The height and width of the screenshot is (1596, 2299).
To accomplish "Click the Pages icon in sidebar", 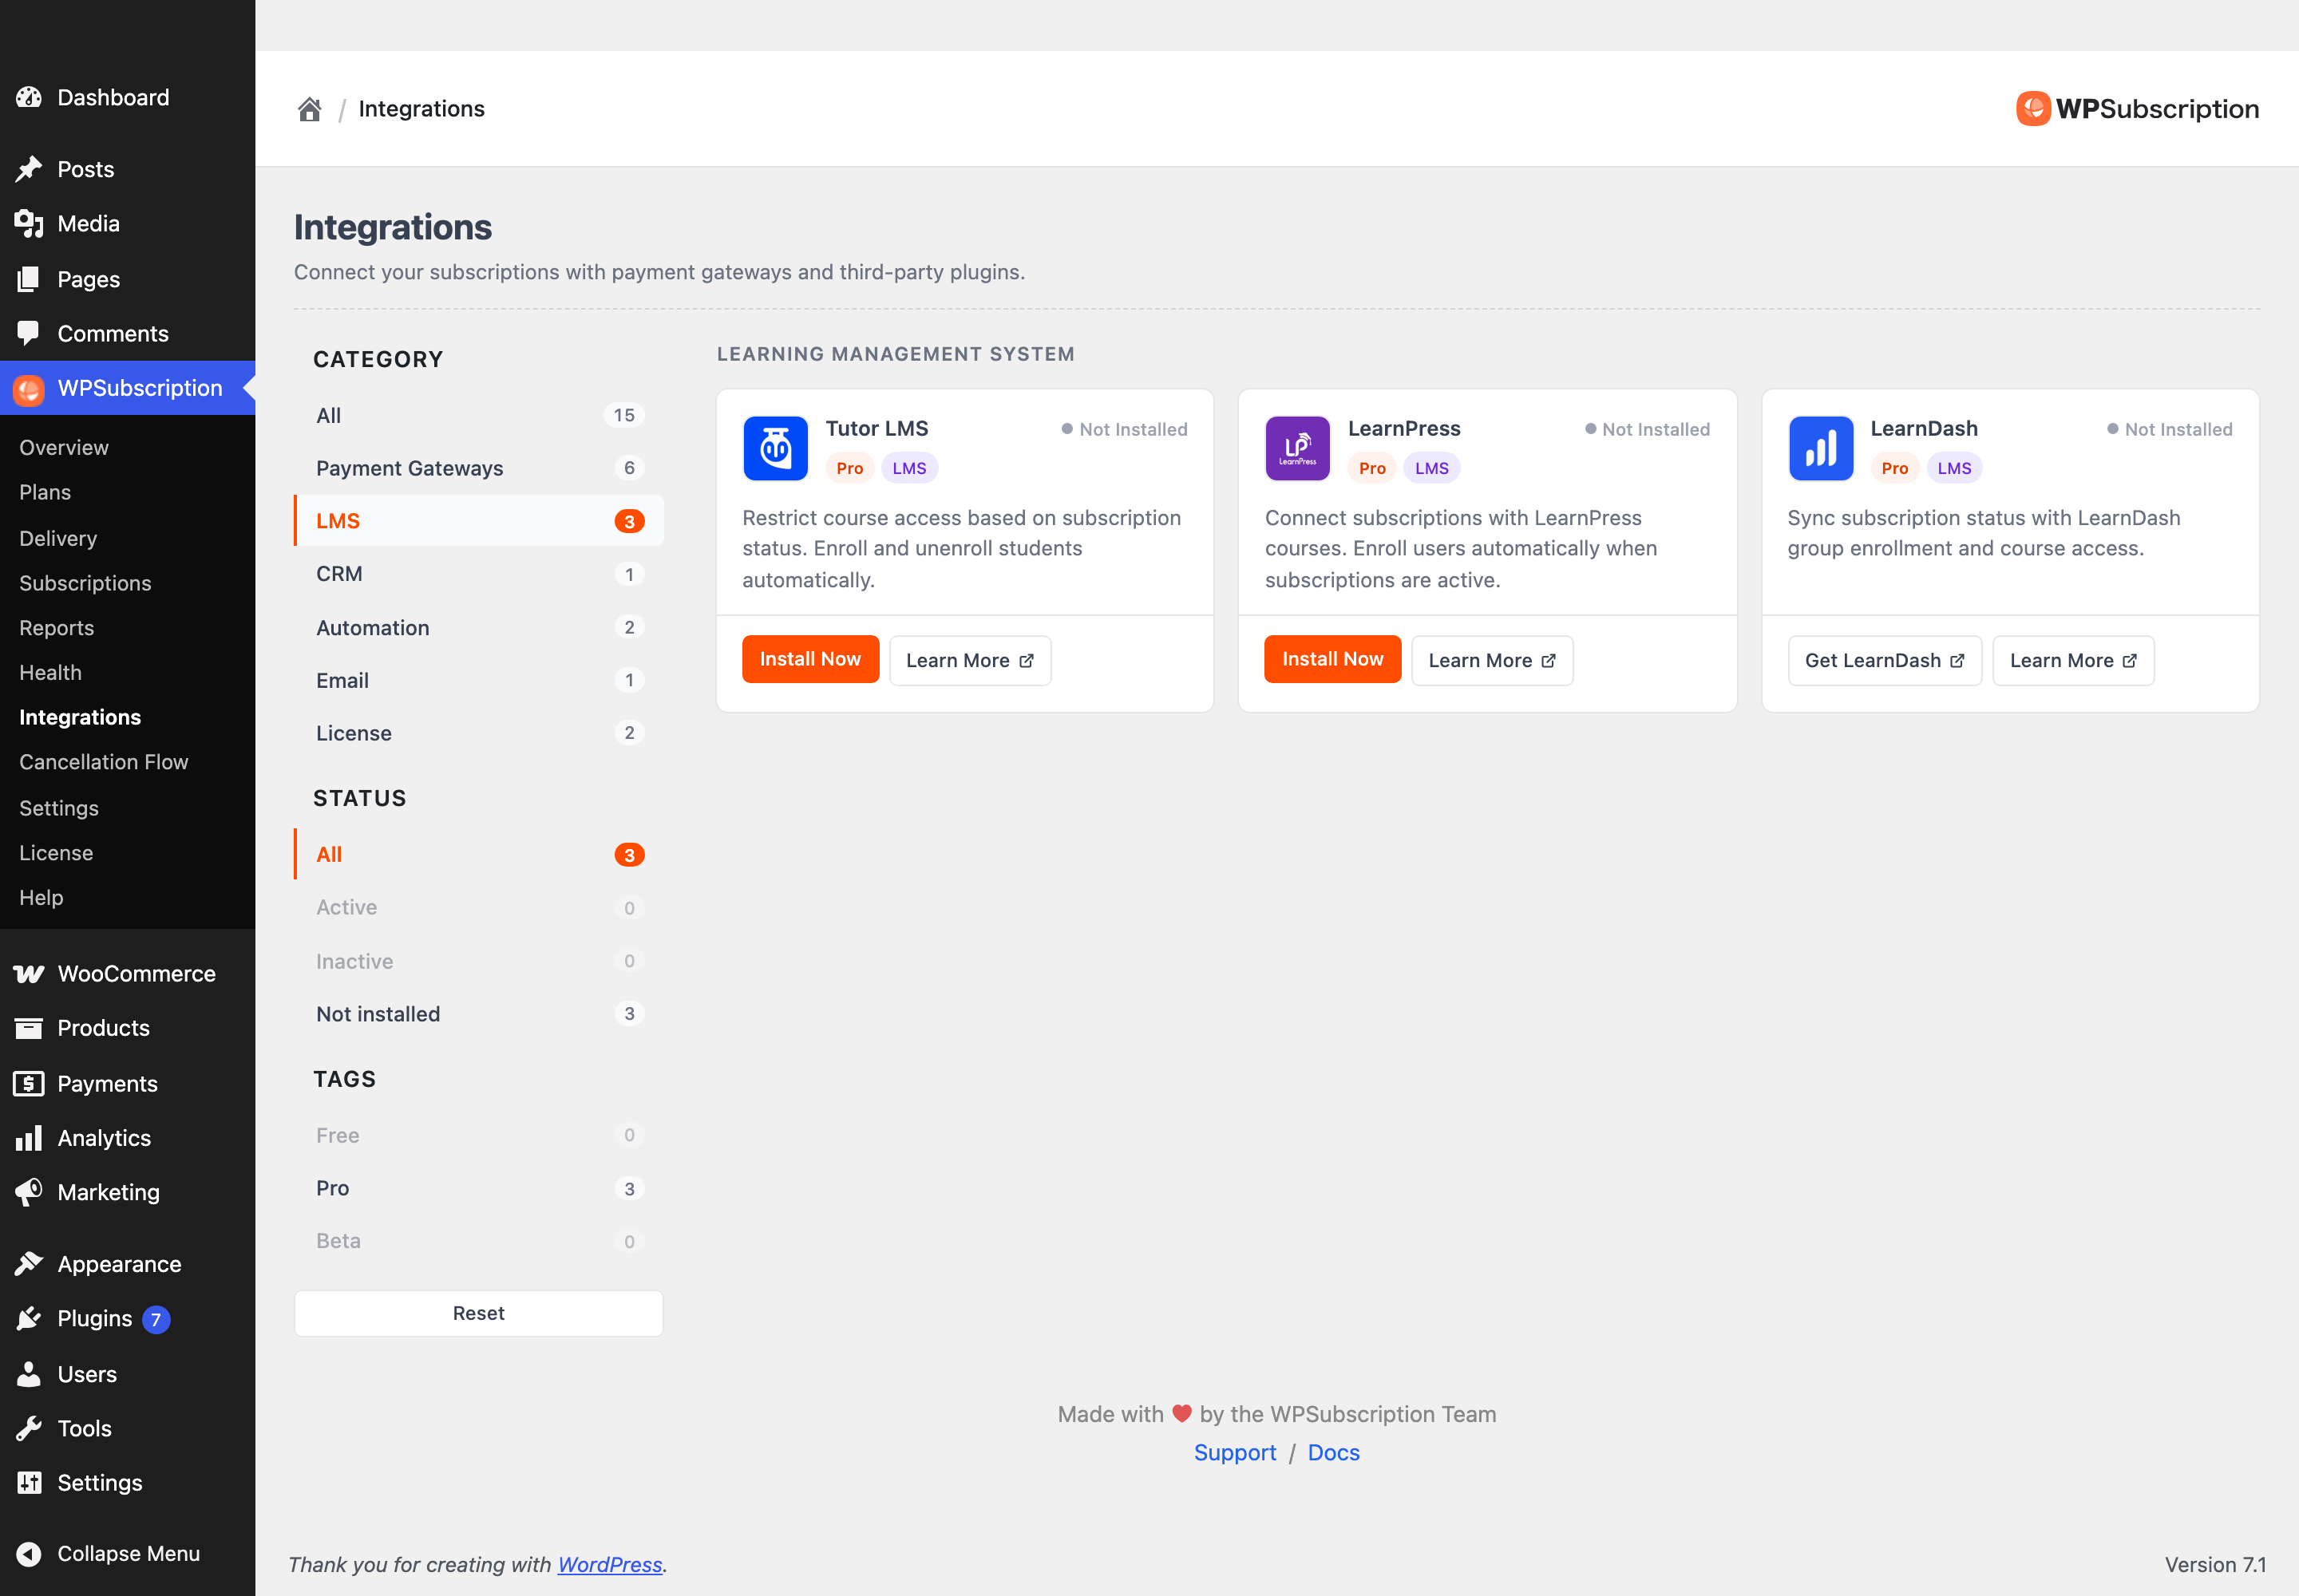I will click(29, 279).
